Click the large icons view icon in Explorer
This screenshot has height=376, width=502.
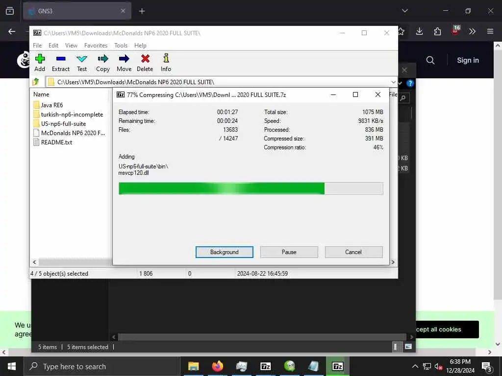click(x=408, y=347)
